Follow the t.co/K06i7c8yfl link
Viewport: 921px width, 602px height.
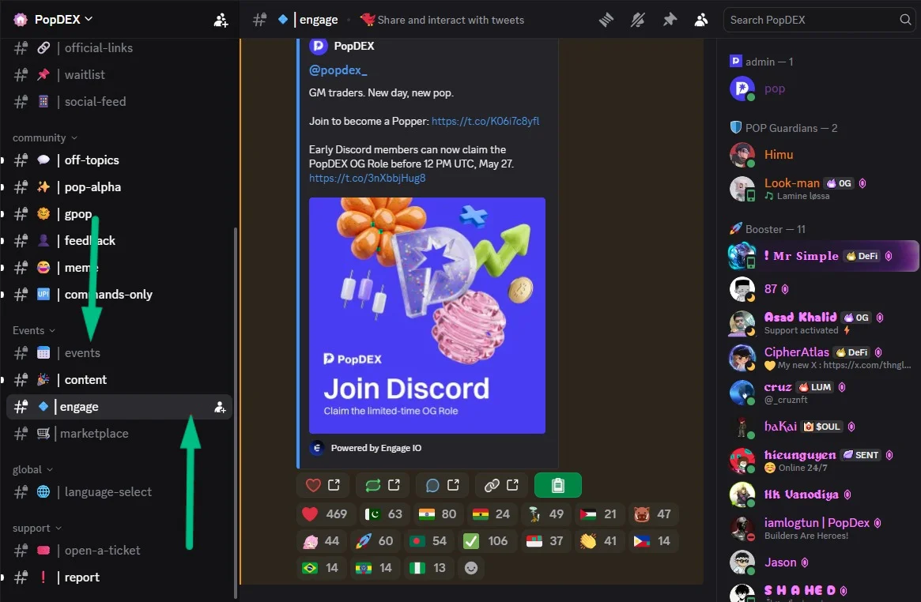485,122
